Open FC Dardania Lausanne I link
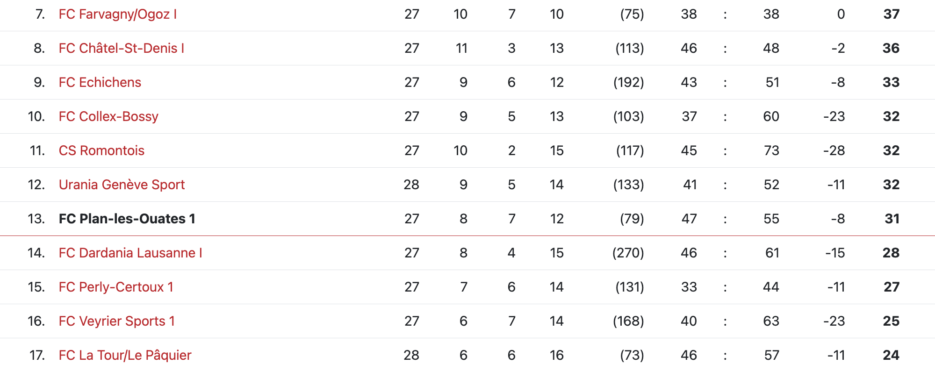This screenshot has width=935, height=371. [130, 253]
